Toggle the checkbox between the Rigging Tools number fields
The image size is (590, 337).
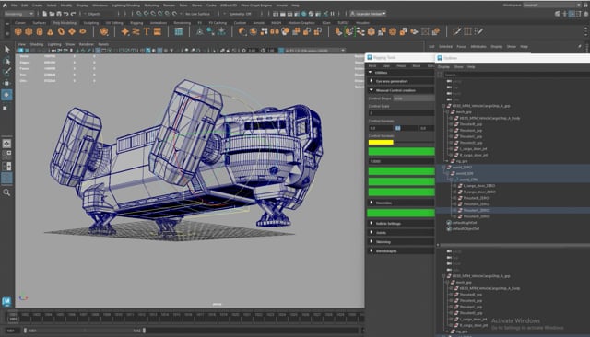397,128
